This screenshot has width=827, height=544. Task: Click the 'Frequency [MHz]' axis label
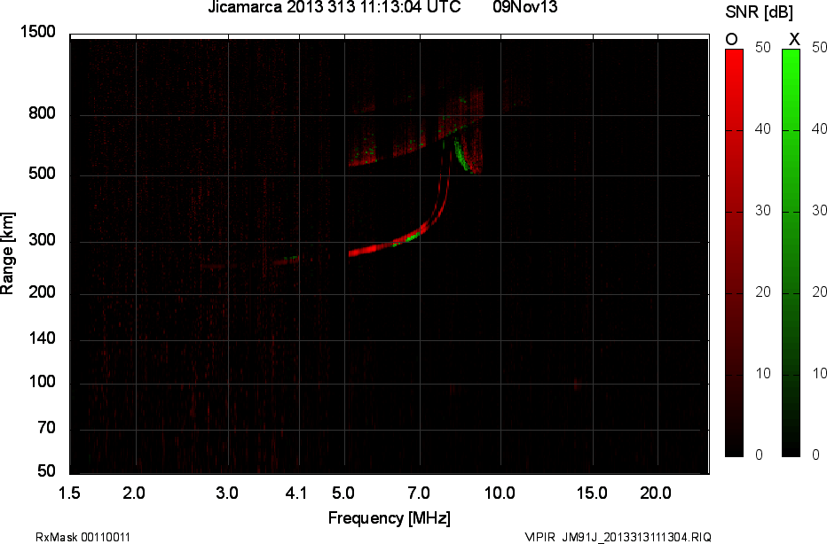[390, 518]
